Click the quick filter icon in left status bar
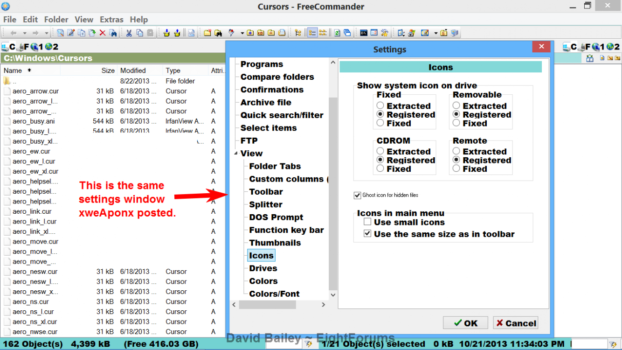 (309, 344)
